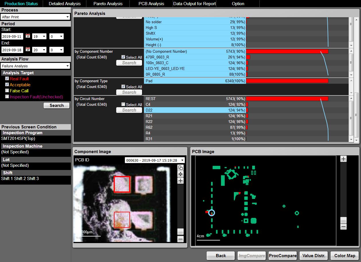The image size is (361, 262).
Task: Open the Start date calendar picker
Action: [28, 36]
